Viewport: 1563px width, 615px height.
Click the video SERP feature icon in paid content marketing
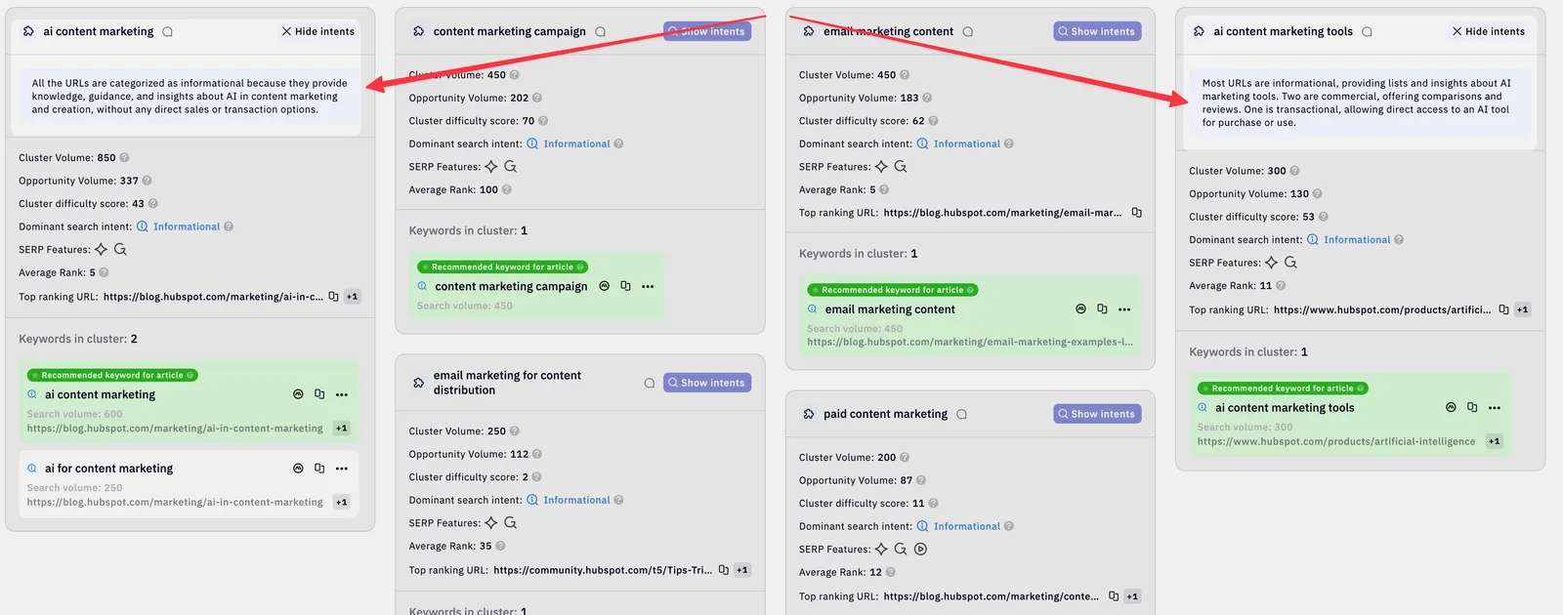point(920,550)
